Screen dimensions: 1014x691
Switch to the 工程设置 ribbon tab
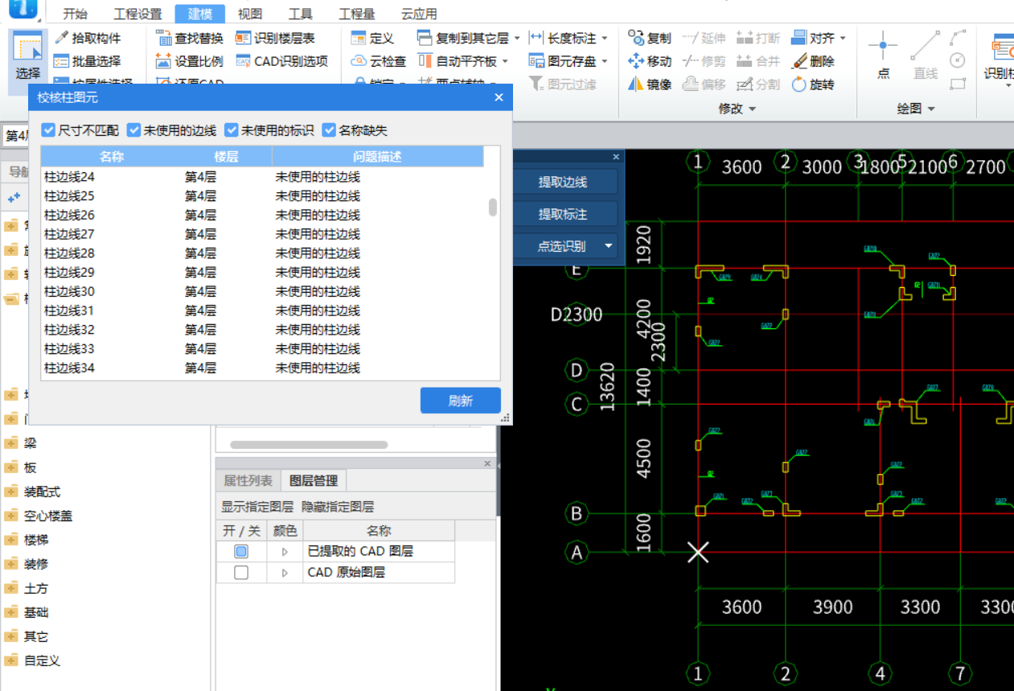pos(138,14)
